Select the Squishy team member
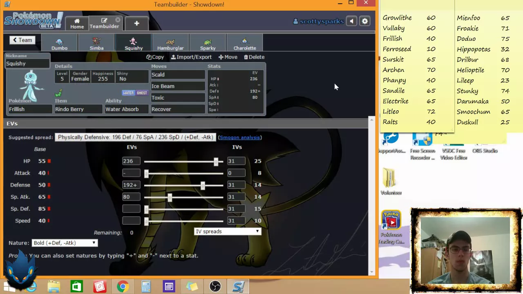The image size is (523, 294). coord(134,44)
